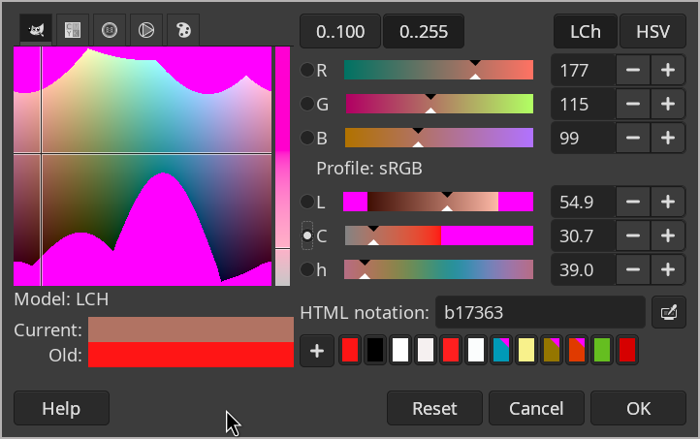
Task: Set value range to 0..100
Action: coord(340,31)
